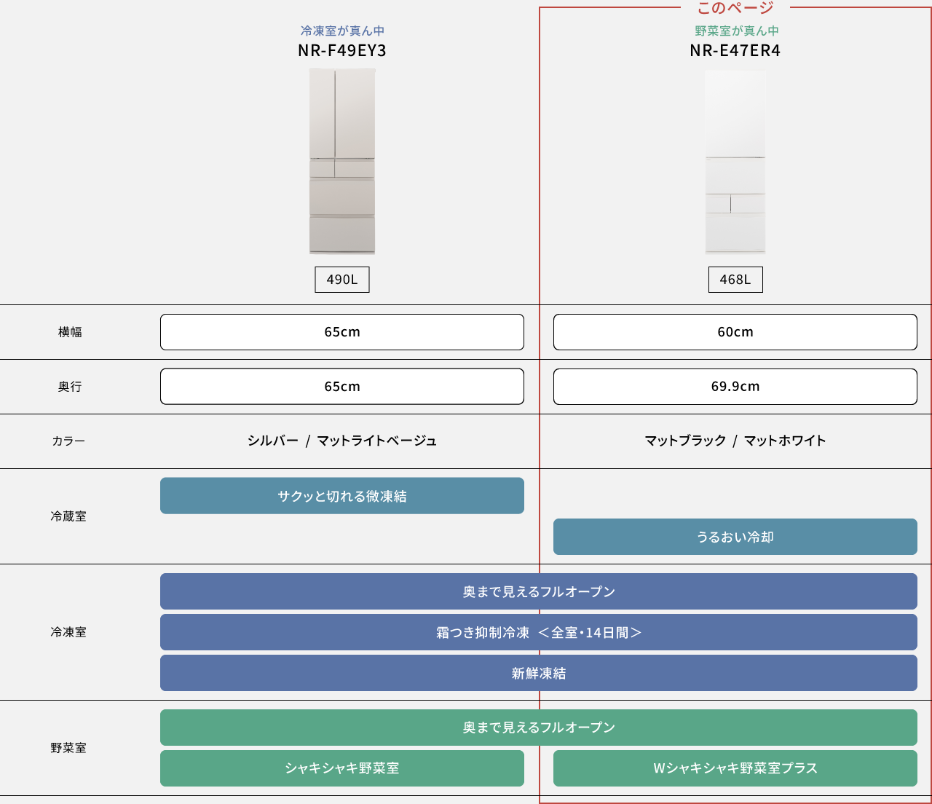
Task: Click the シルバー / マットライトベージュ color text
Action: tap(342, 441)
